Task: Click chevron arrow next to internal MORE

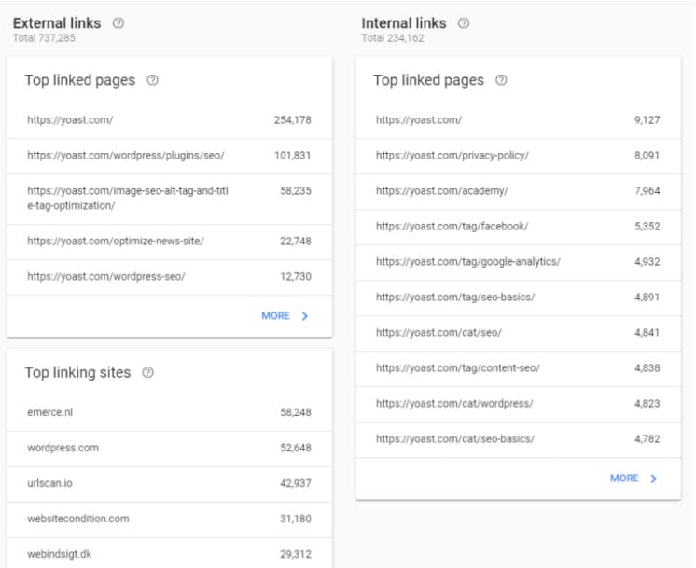Action: coord(653,478)
